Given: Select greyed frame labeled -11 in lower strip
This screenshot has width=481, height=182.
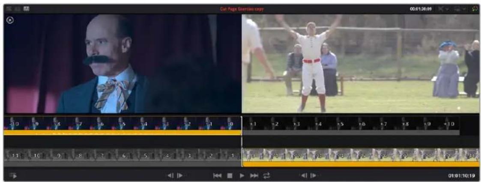Looking at the screenshot, I should point(14,155).
